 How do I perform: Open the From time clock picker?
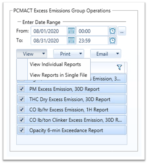(112, 31)
